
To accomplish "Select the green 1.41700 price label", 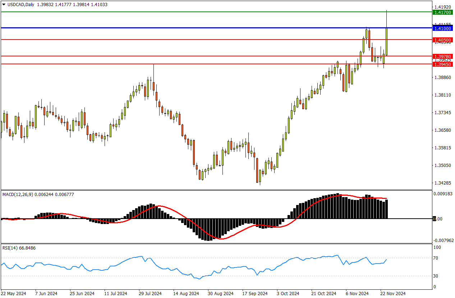I will pos(442,12).
